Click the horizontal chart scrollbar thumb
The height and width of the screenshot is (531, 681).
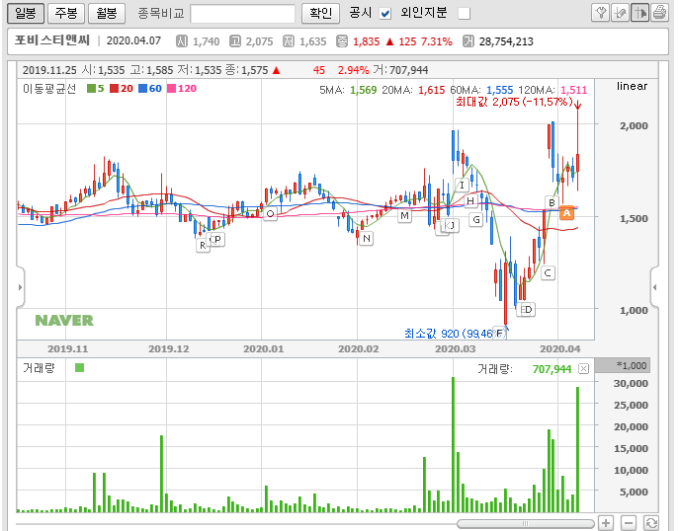526,524
